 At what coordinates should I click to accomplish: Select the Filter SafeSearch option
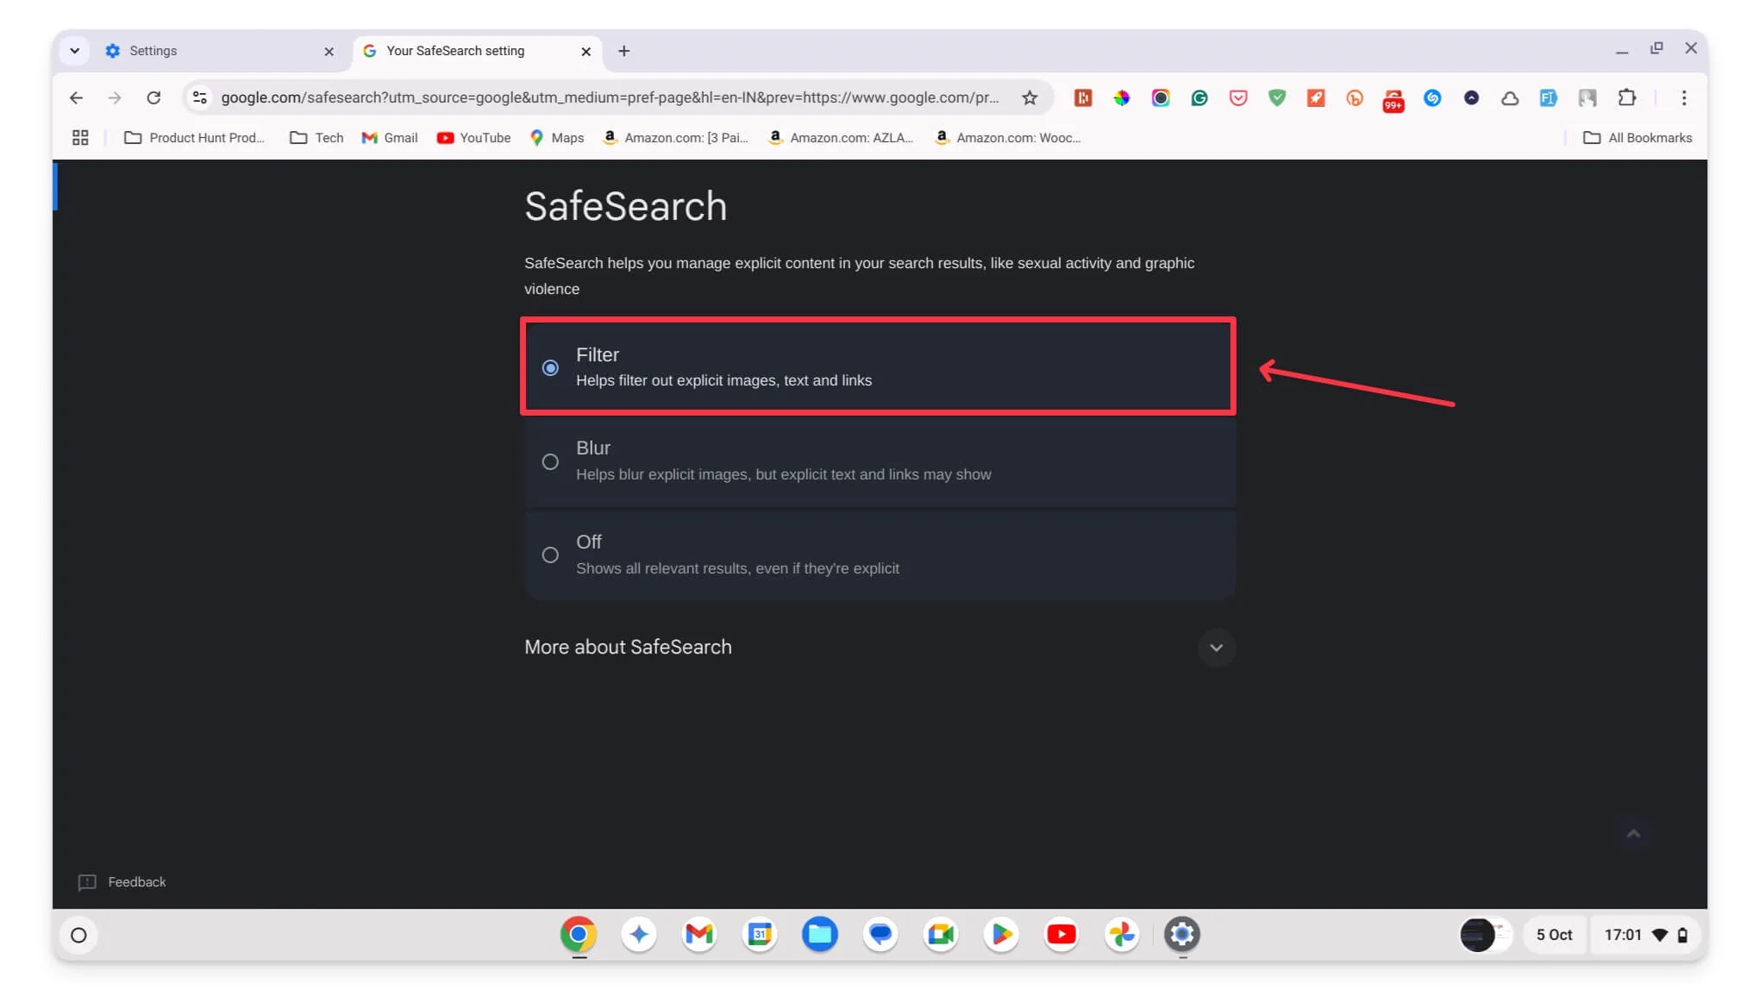[x=550, y=367]
